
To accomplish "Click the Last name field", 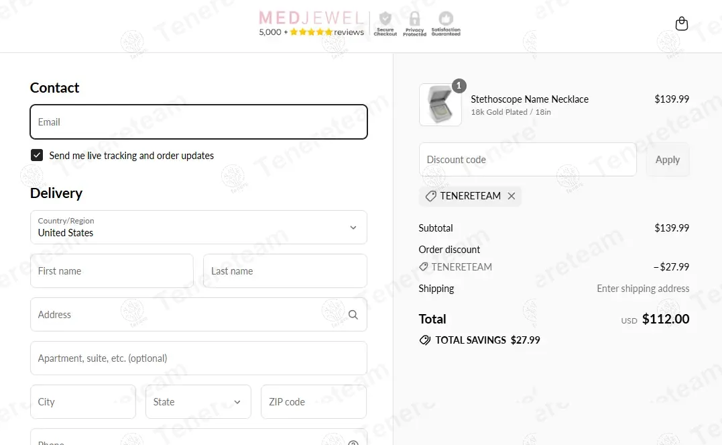I will [285, 270].
